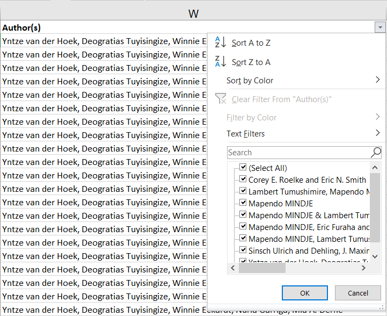The width and height of the screenshot is (387, 316).
Task: Click the Sort Z to A icon
Action: pyautogui.click(x=221, y=61)
